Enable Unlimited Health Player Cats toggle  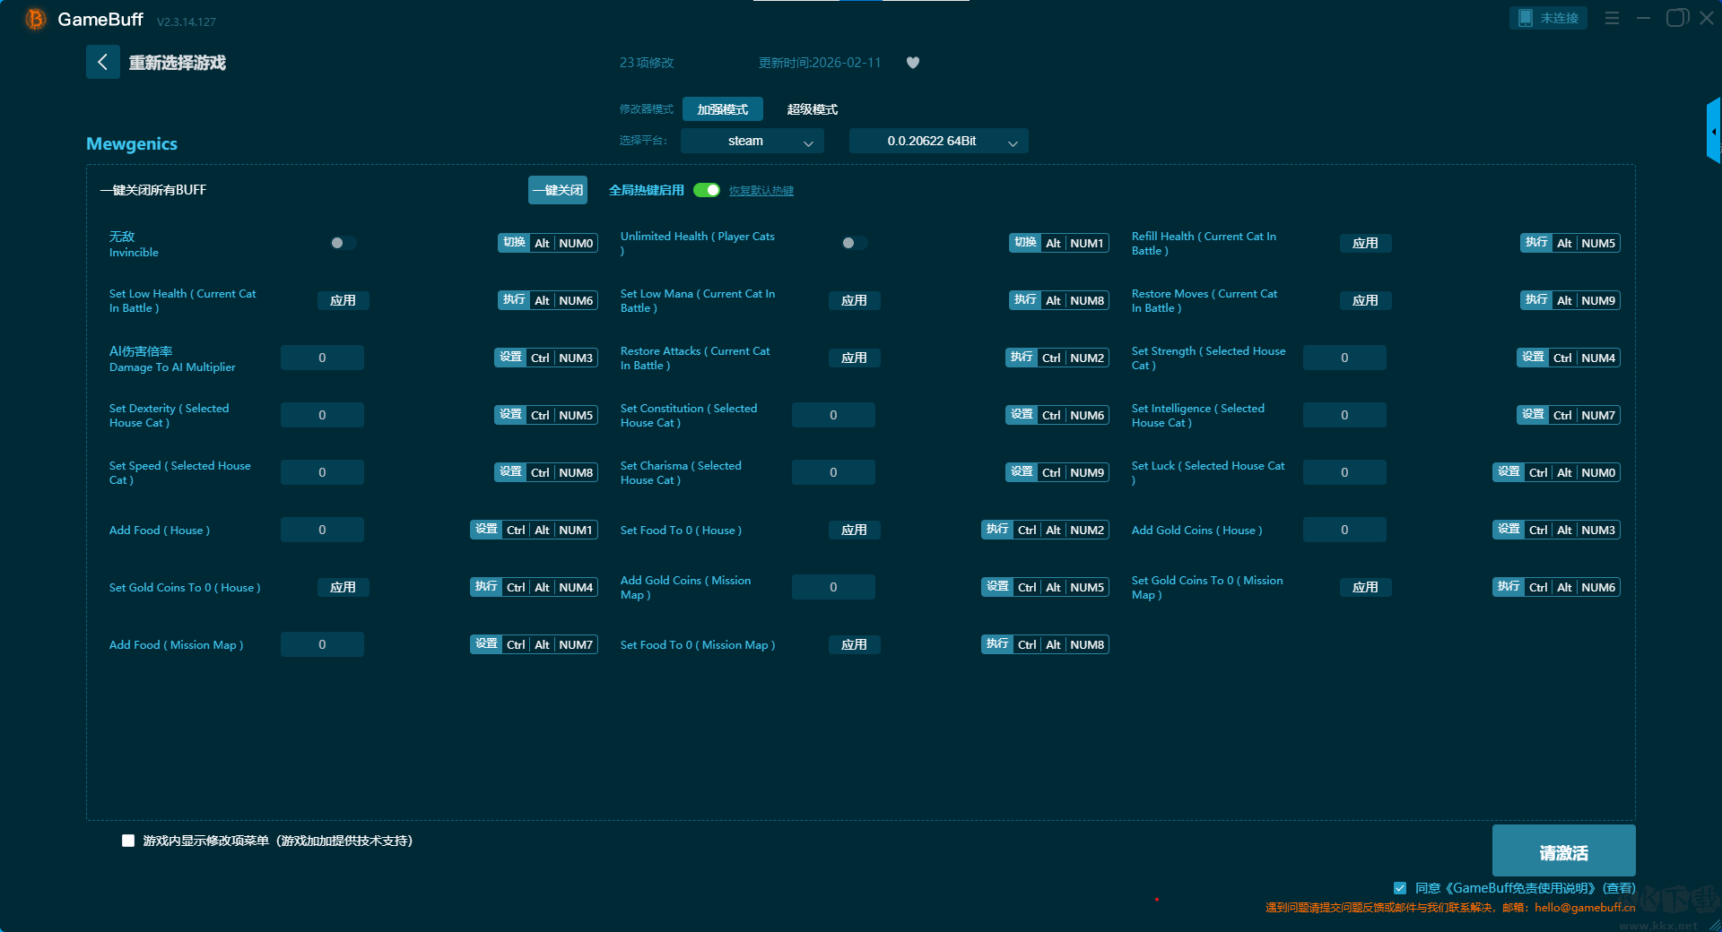(x=854, y=243)
